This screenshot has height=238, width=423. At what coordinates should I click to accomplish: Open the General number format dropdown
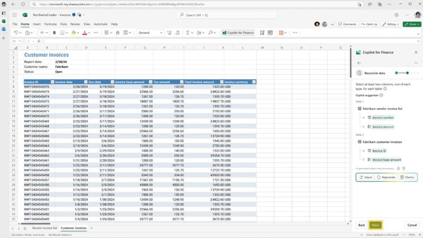click(x=150, y=33)
